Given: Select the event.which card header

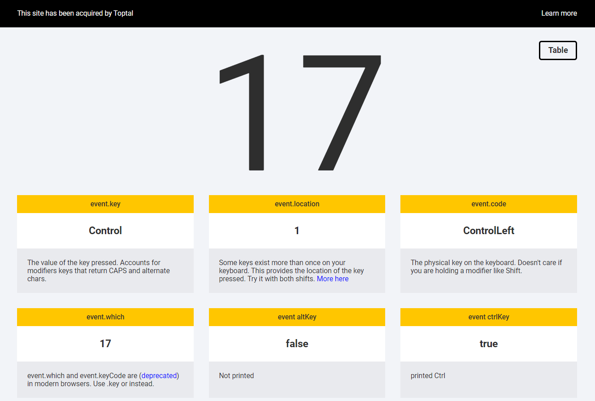Looking at the screenshot, I should pos(105,317).
